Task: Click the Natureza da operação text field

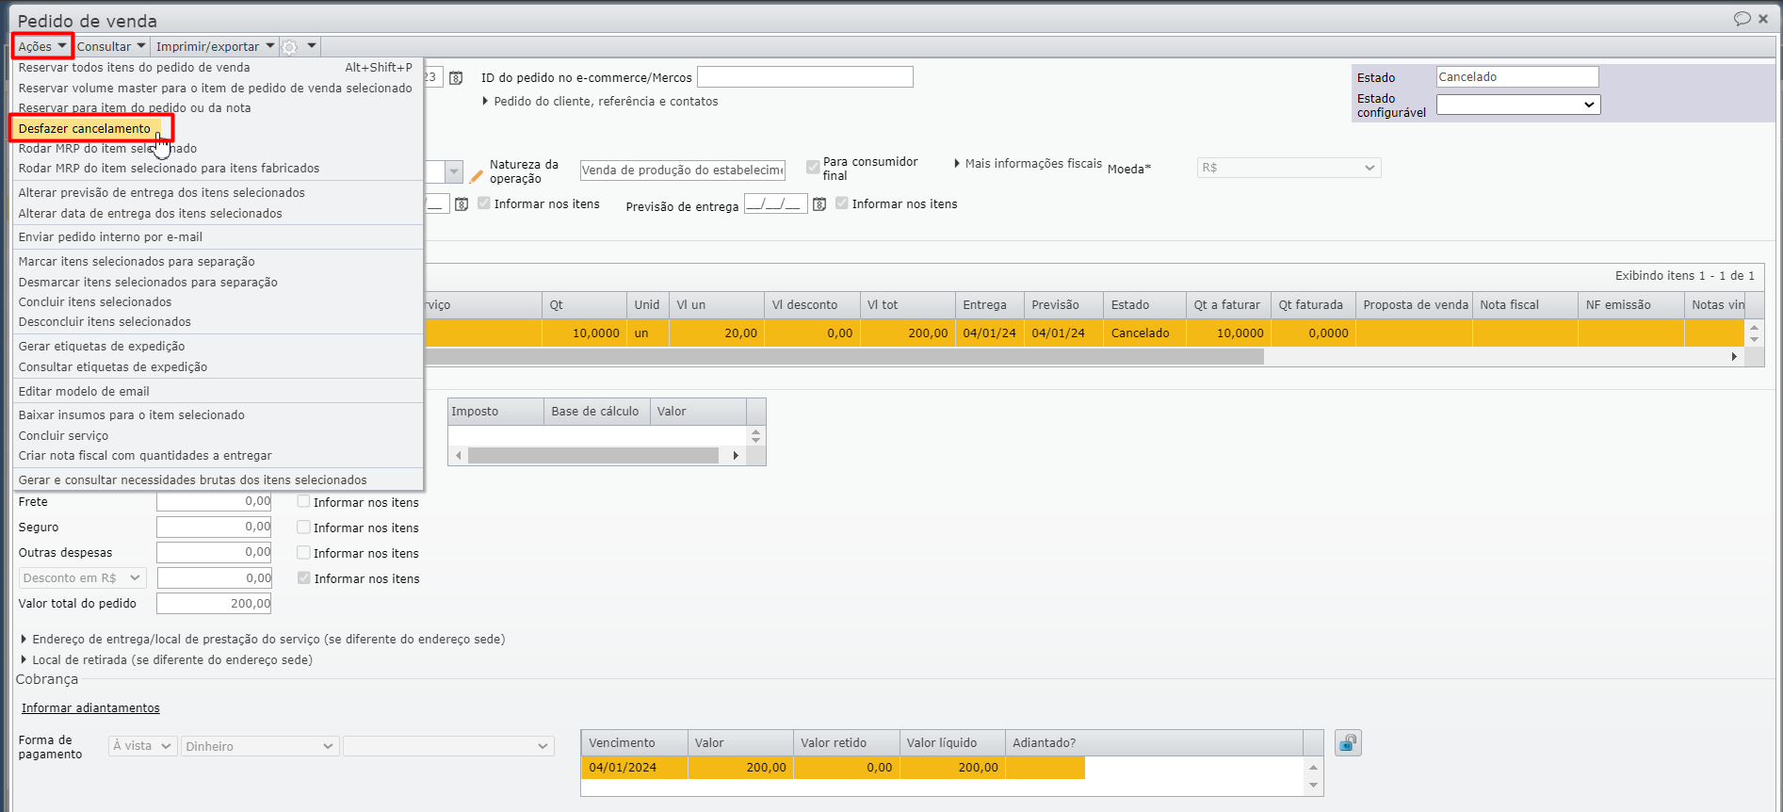Action: click(x=683, y=171)
